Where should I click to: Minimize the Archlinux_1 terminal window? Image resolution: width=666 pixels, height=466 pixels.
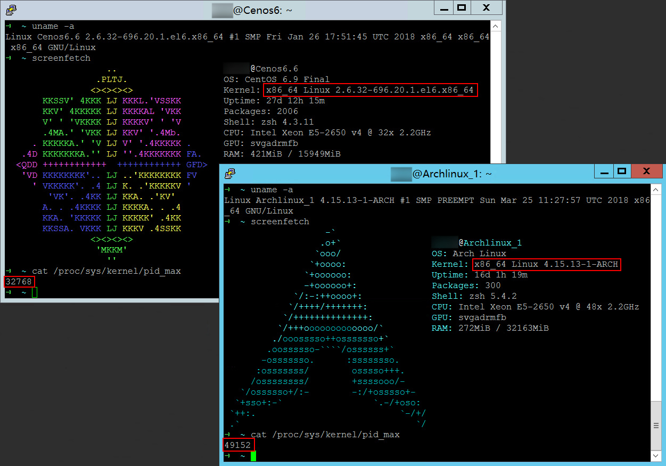(604, 171)
